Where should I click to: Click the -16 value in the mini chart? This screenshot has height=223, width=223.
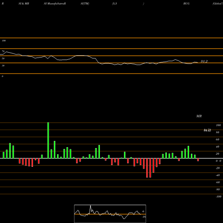point(144,217)
